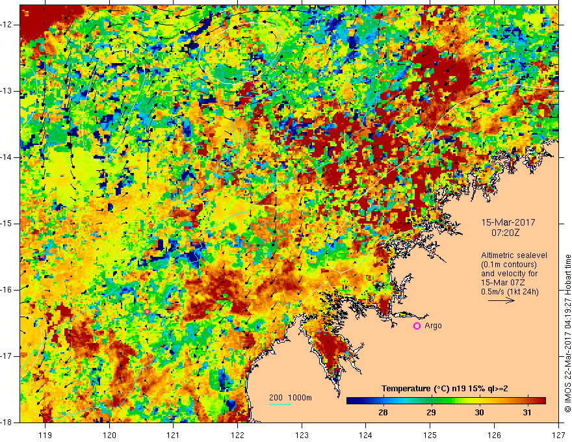Click the dark red end of the color bar
Screen dimensions: 572x442
[x=541, y=401]
